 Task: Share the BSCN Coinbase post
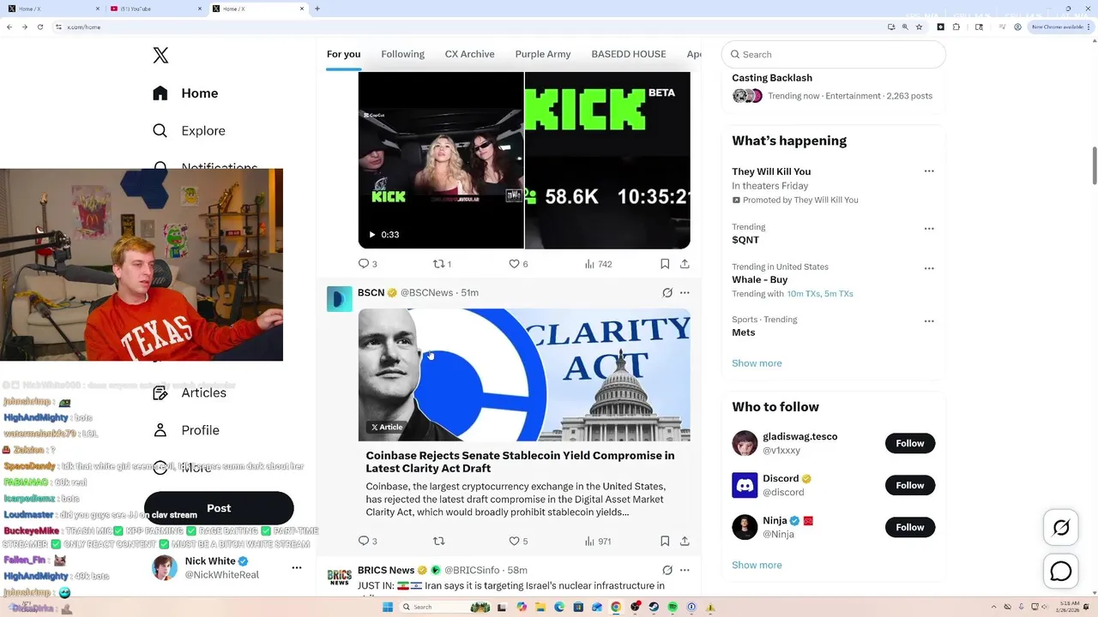[x=685, y=541]
